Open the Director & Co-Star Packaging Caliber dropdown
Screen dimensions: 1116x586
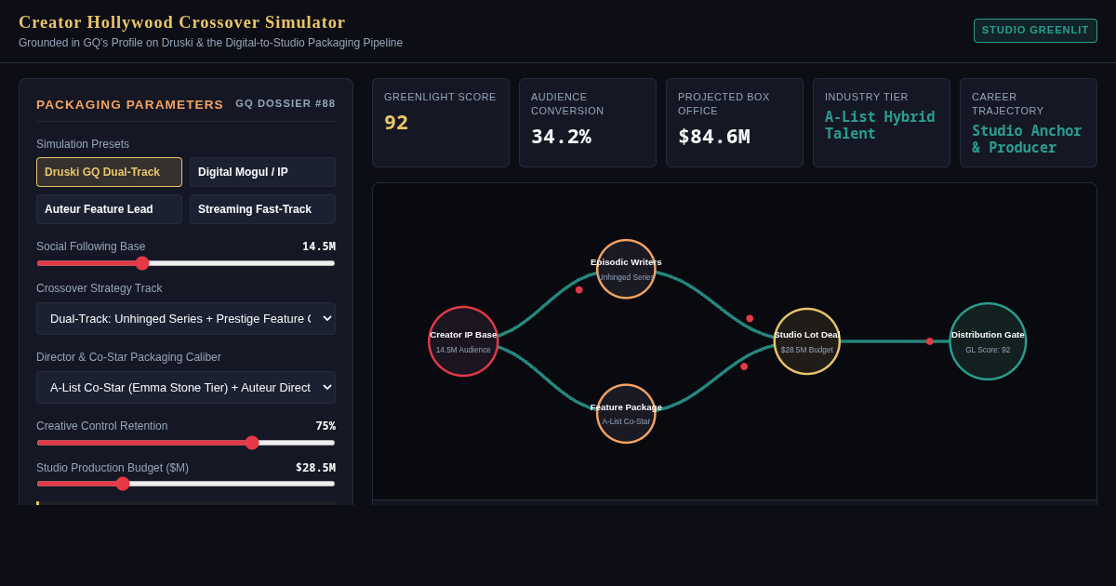point(186,387)
